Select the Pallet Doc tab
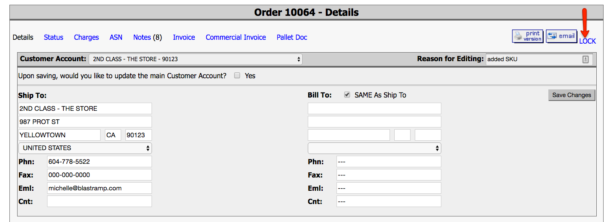Screen dimensions: 607x222 (292, 37)
